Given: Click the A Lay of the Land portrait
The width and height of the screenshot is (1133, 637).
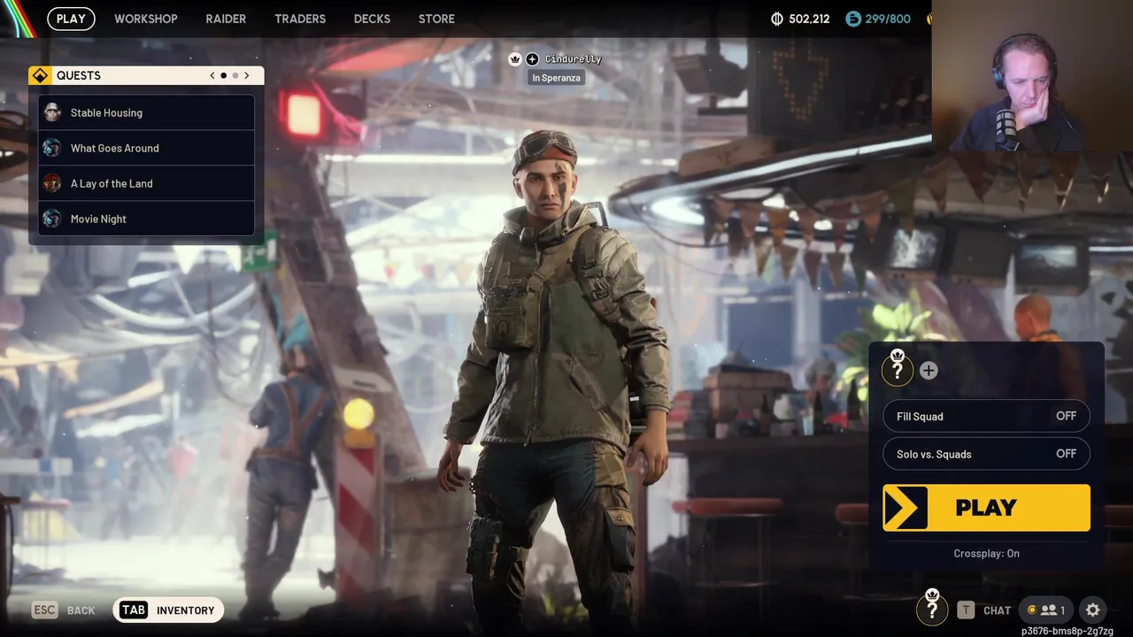Looking at the screenshot, I should click(52, 183).
